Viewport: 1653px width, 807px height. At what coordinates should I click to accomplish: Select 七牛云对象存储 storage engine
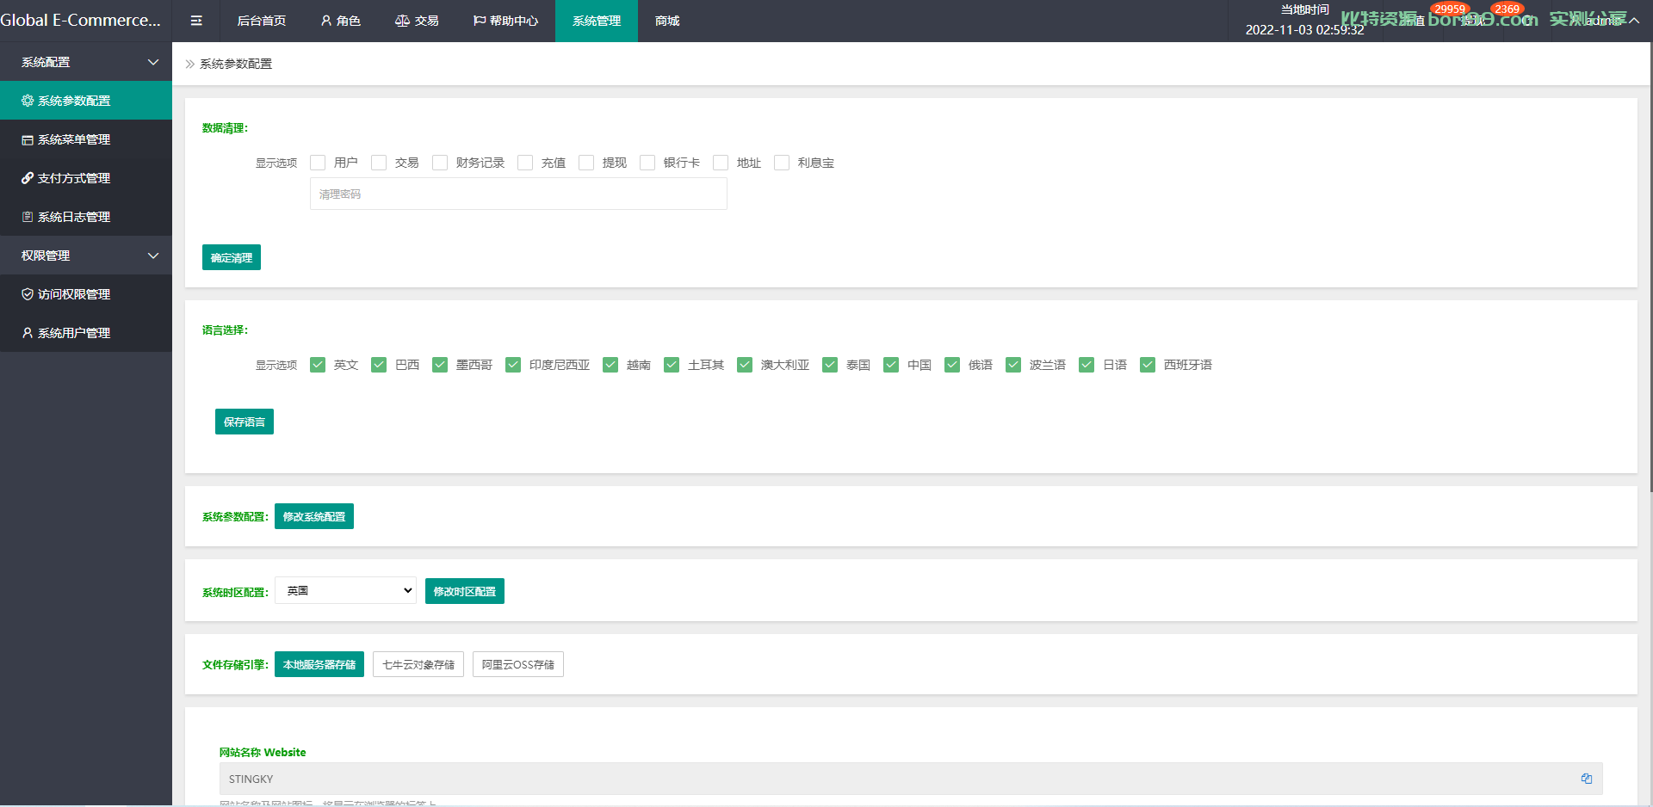418,664
